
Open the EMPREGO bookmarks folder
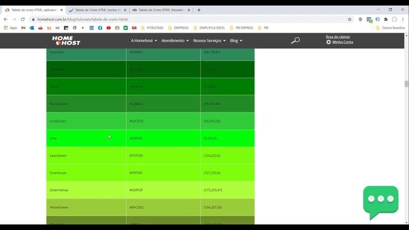(x=178, y=27)
